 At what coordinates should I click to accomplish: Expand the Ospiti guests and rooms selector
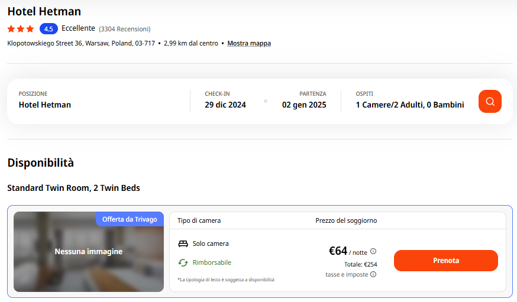tap(409, 105)
